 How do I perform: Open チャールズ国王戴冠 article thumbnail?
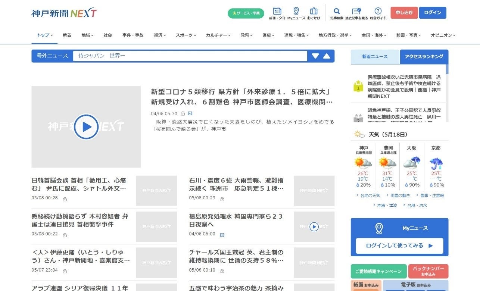(x=314, y=263)
